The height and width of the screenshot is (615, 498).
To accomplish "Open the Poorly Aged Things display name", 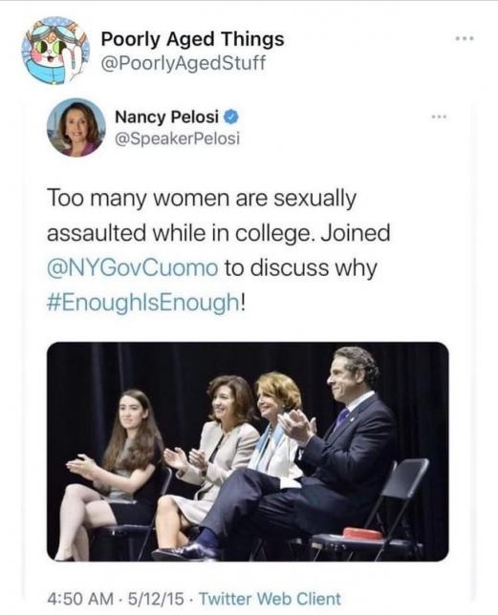I will (x=192, y=39).
